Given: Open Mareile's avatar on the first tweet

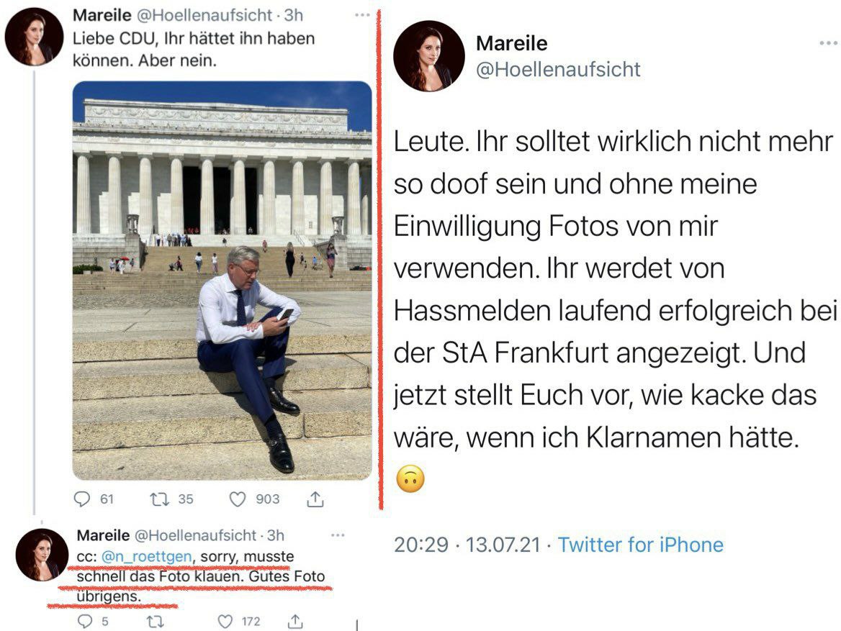Looking at the screenshot, I should (x=34, y=37).
